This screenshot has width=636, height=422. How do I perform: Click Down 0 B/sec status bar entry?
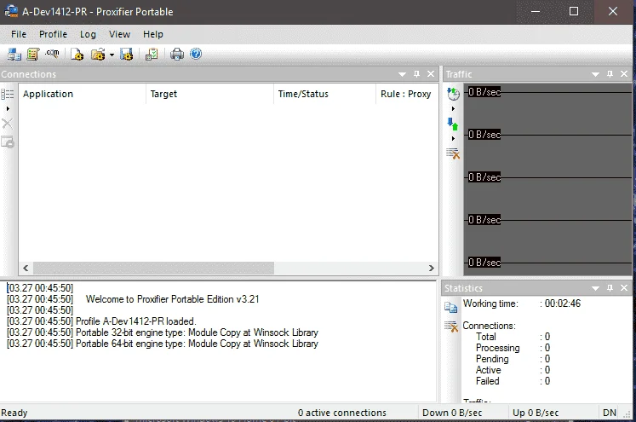pyautogui.click(x=452, y=413)
